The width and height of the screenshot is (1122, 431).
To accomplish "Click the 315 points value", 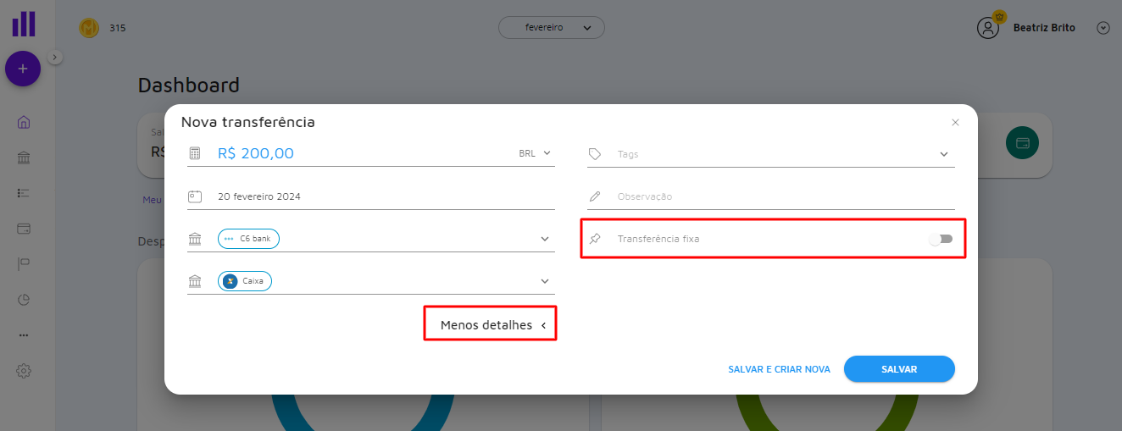I will (118, 28).
